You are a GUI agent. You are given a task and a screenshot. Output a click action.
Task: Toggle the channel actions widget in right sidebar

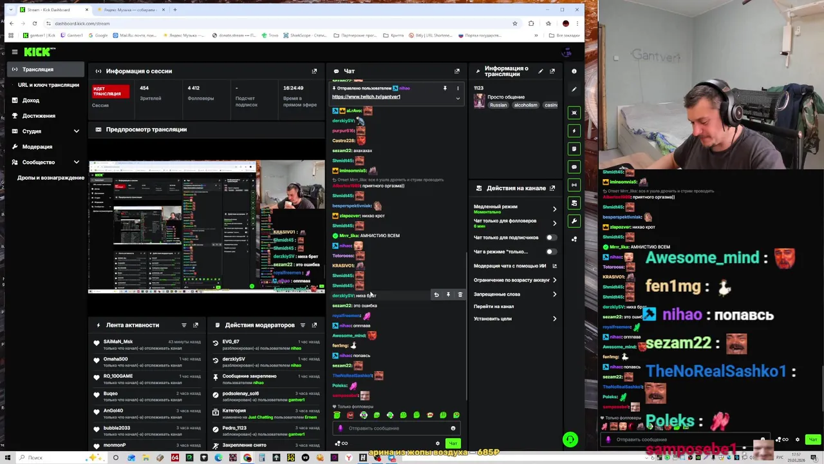coord(574,203)
